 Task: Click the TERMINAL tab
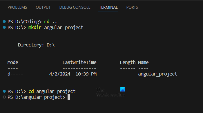(108, 7)
